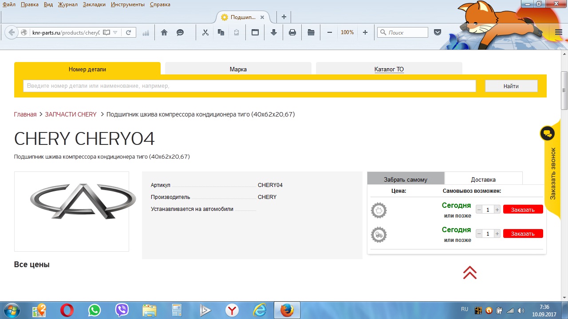Open the Windows Start button
The width and height of the screenshot is (568, 319).
tap(12, 310)
